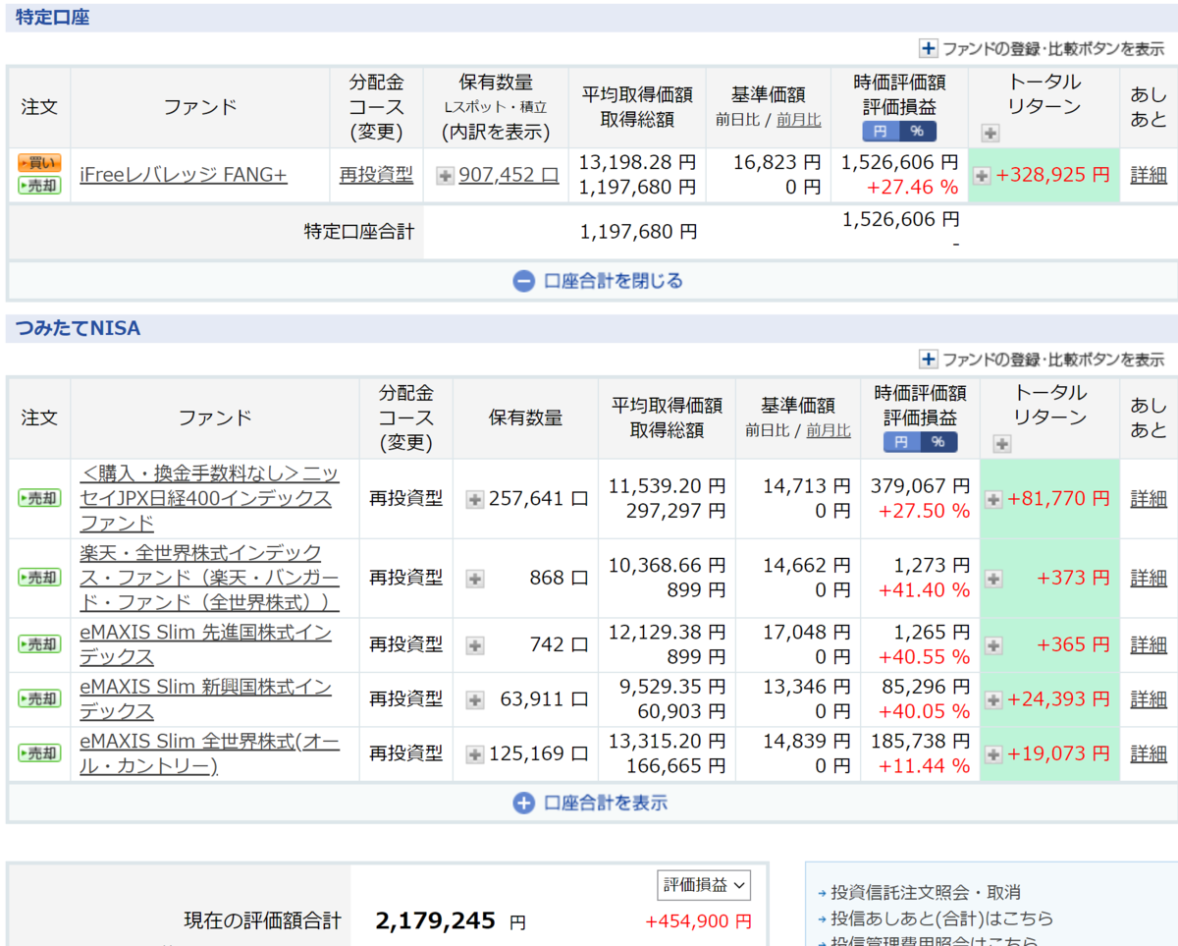Expand total return plus icon beside +373 円
1178x946 pixels.
coord(993,579)
